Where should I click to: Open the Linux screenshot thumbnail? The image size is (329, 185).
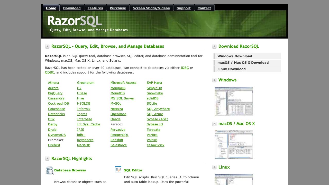click(x=234, y=179)
